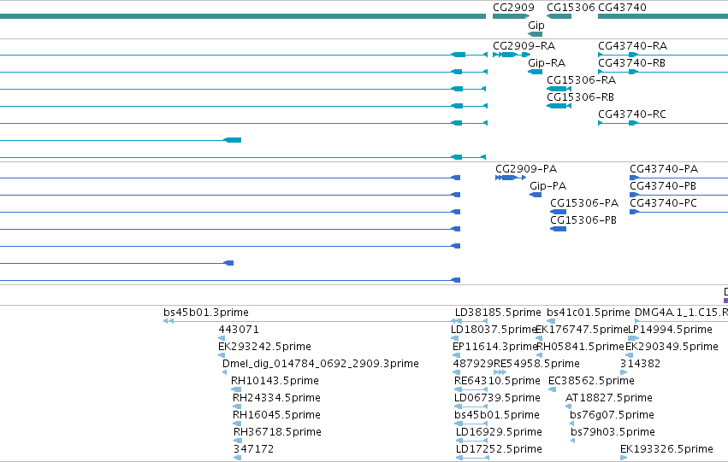Screen dimensions: 728x462
Task: Click the DMG4A.1_1.C15 feature label
Action: (x=681, y=313)
